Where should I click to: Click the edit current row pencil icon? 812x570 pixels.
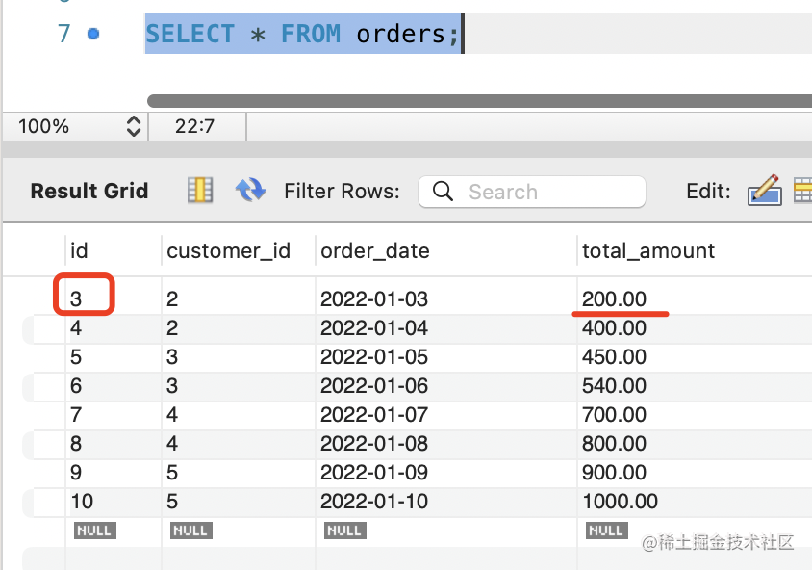coord(764,191)
